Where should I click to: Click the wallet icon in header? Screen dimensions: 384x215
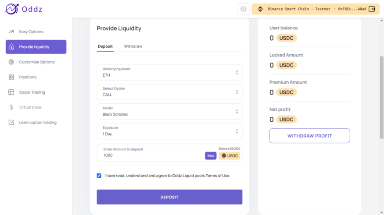(x=372, y=9)
